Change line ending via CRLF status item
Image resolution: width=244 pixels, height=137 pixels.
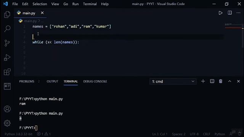pos(207,134)
